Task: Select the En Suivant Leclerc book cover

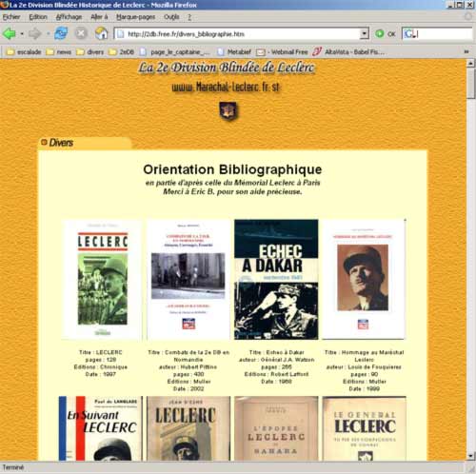Action: pyautogui.click(x=101, y=428)
